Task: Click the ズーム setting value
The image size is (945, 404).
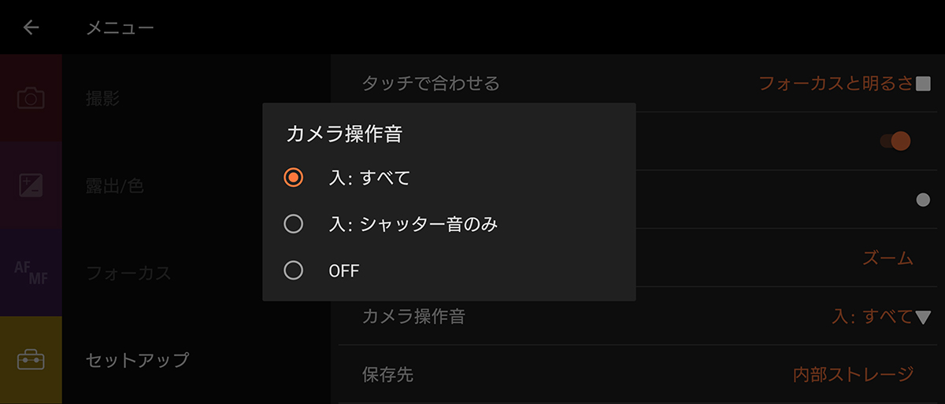Action: [x=888, y=258]
